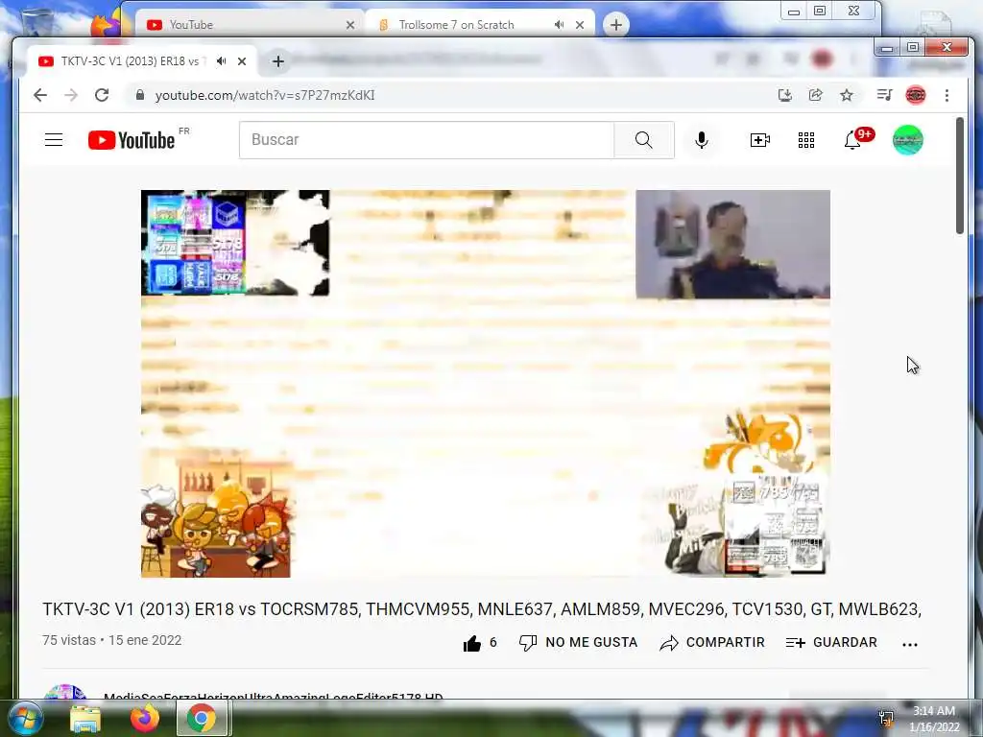The width and height of the screenshot is (983, 737).
Task: Open the Recycle Bin on the desktop
Action: (x=37, y=21)
